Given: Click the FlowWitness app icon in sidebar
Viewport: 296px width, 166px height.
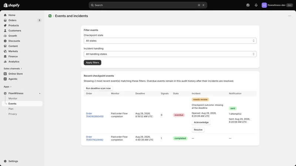Looking at the screenshot, I should [5, 93].
